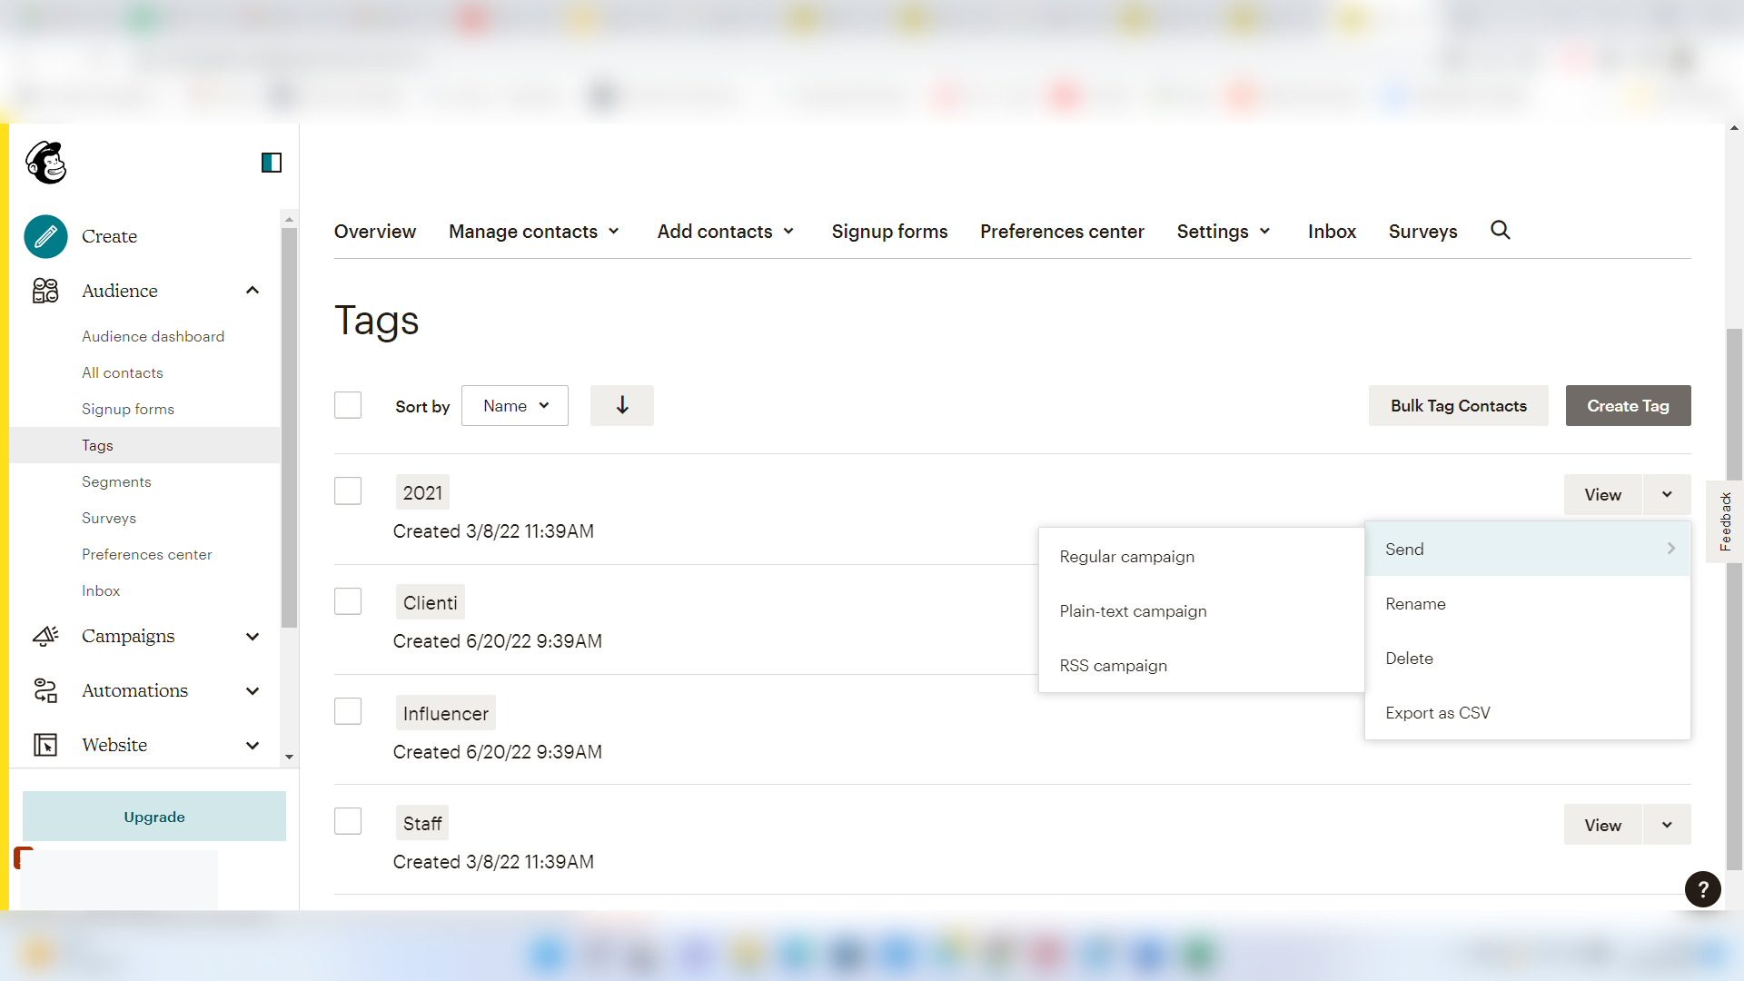
Task: Toggle checkbox next to 2021 tag
Action: click(x=349, y=491)
